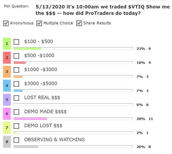This screenshot has height=154, width=172.
Task: Mark the LOST REAL $$$ checkbox
Action: (17, 98)
